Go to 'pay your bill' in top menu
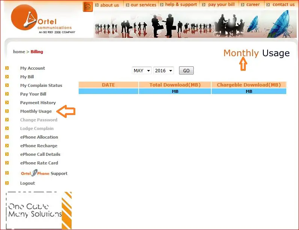Screen dimensions: 299x230 pos(221,5)
